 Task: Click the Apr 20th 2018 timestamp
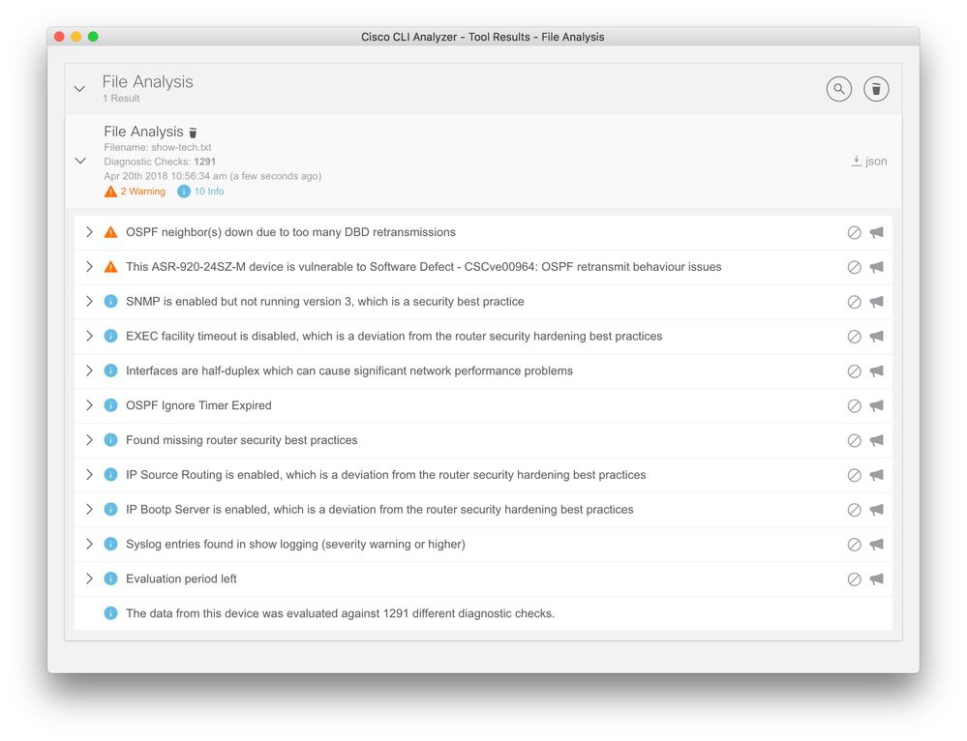[x=212, y=176]
